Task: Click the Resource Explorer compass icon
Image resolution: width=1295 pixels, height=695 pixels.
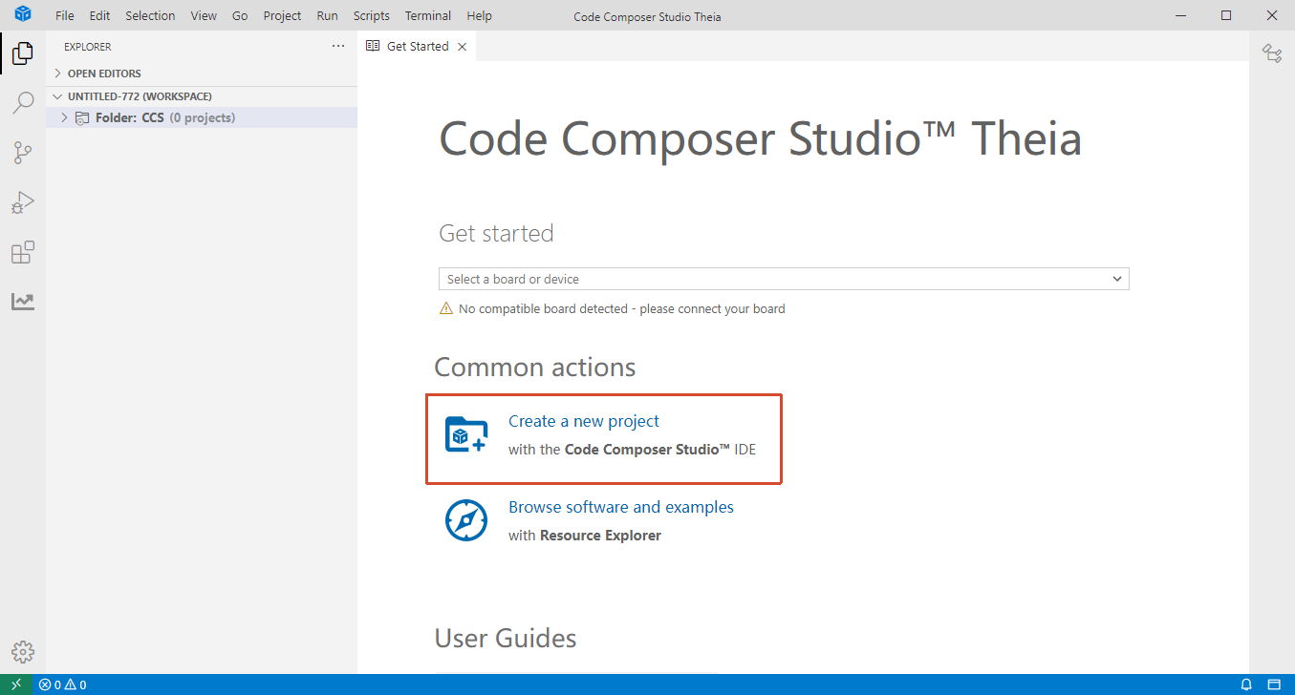Action: (x=467, y=521)
